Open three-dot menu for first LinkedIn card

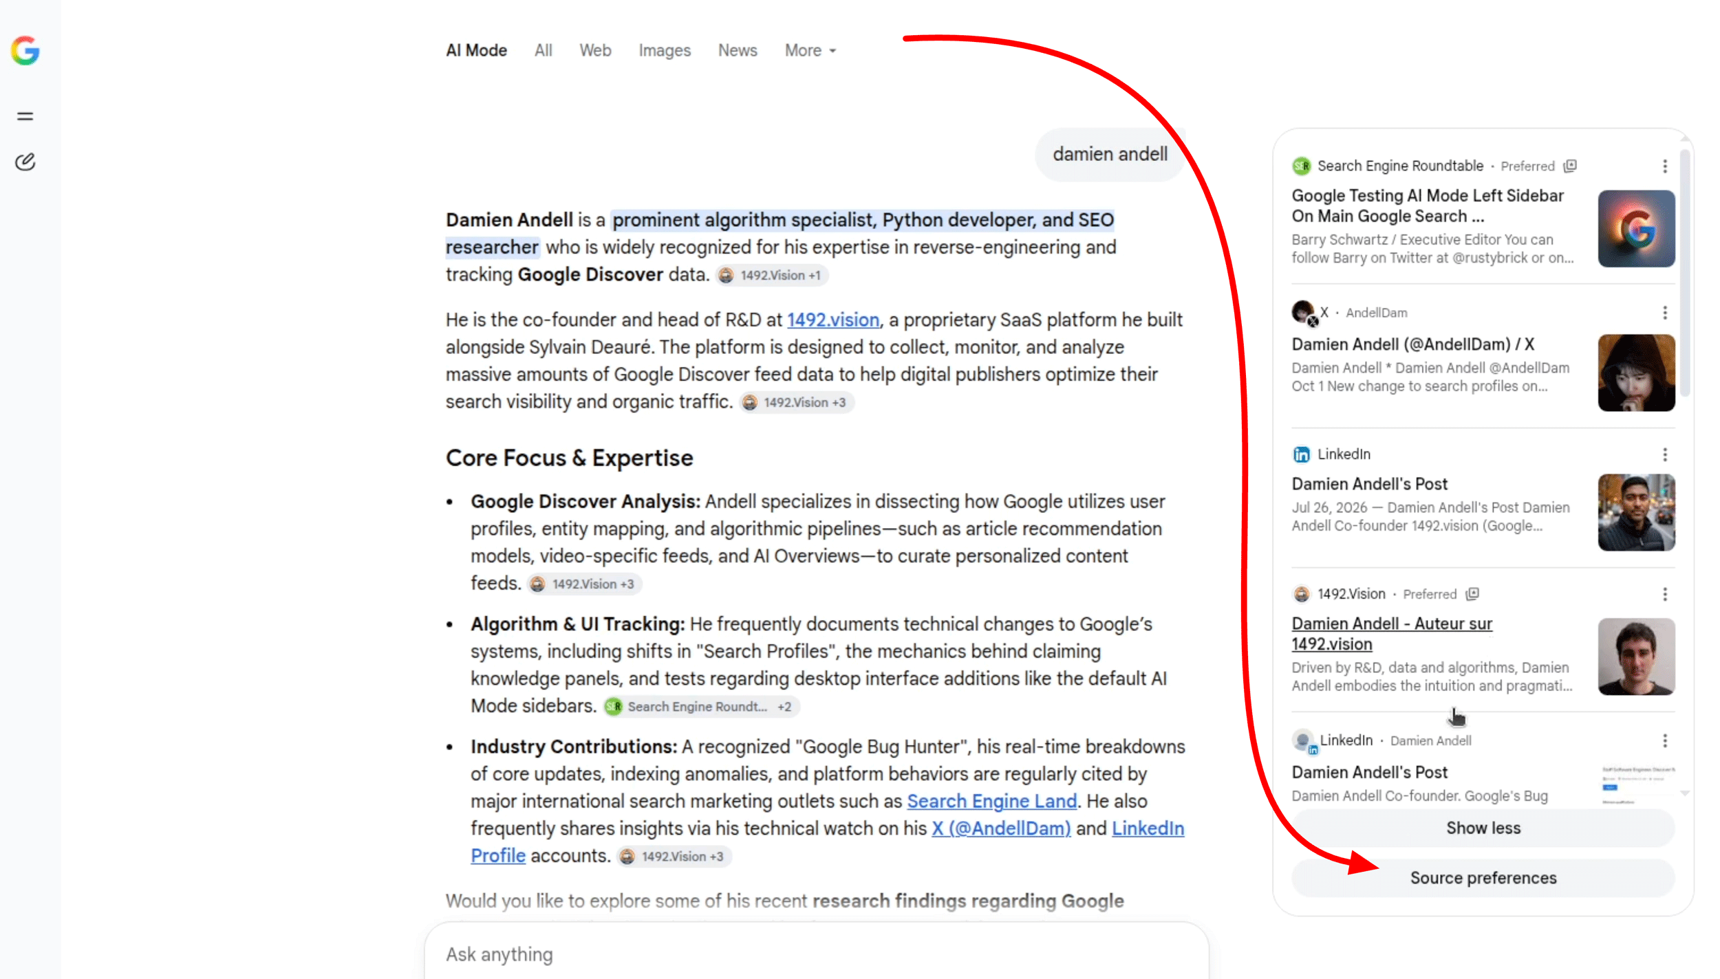pos(1665,454)
